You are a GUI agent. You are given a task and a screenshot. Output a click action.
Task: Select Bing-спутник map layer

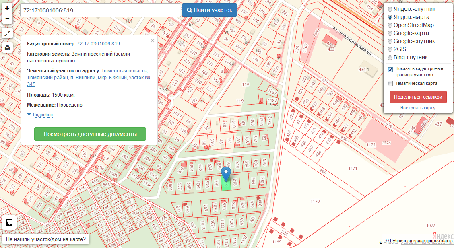point(390,58)
